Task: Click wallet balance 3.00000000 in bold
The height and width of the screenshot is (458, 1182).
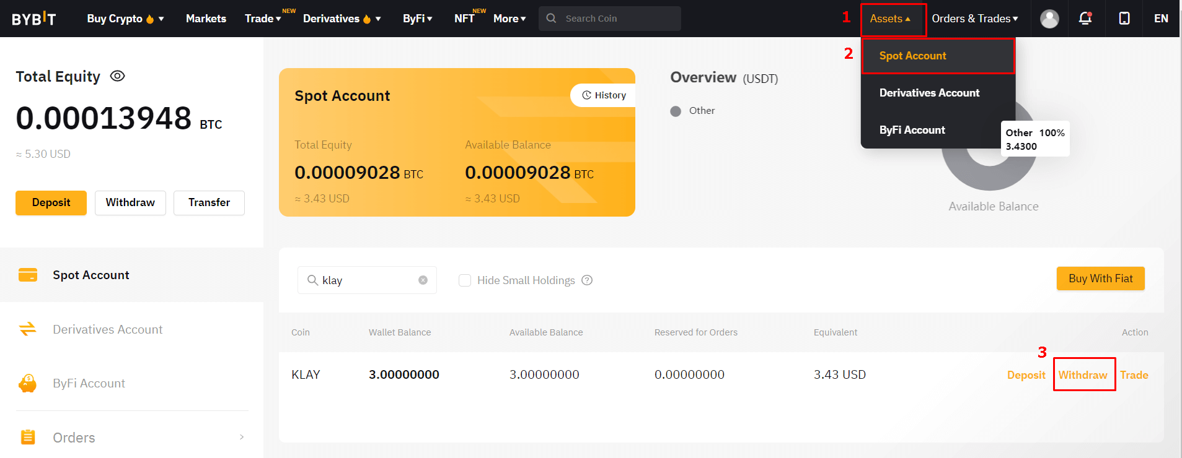Action: 404,374
